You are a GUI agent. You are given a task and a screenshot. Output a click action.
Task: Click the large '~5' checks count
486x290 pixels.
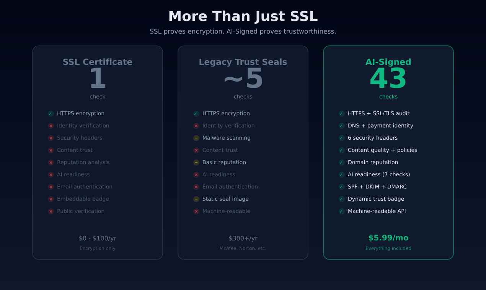click(243, 79)
